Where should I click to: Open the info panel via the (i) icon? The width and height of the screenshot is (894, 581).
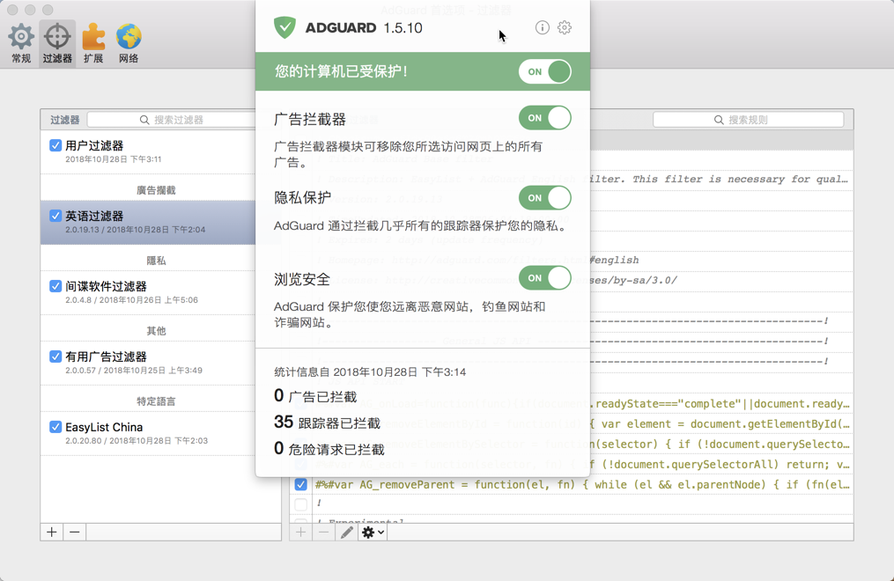541,27
